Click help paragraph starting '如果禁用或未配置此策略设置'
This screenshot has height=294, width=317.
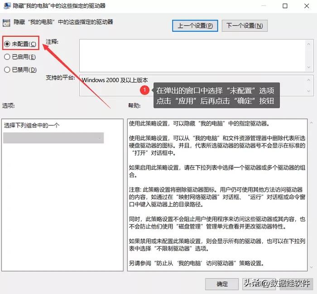(217, 245)
